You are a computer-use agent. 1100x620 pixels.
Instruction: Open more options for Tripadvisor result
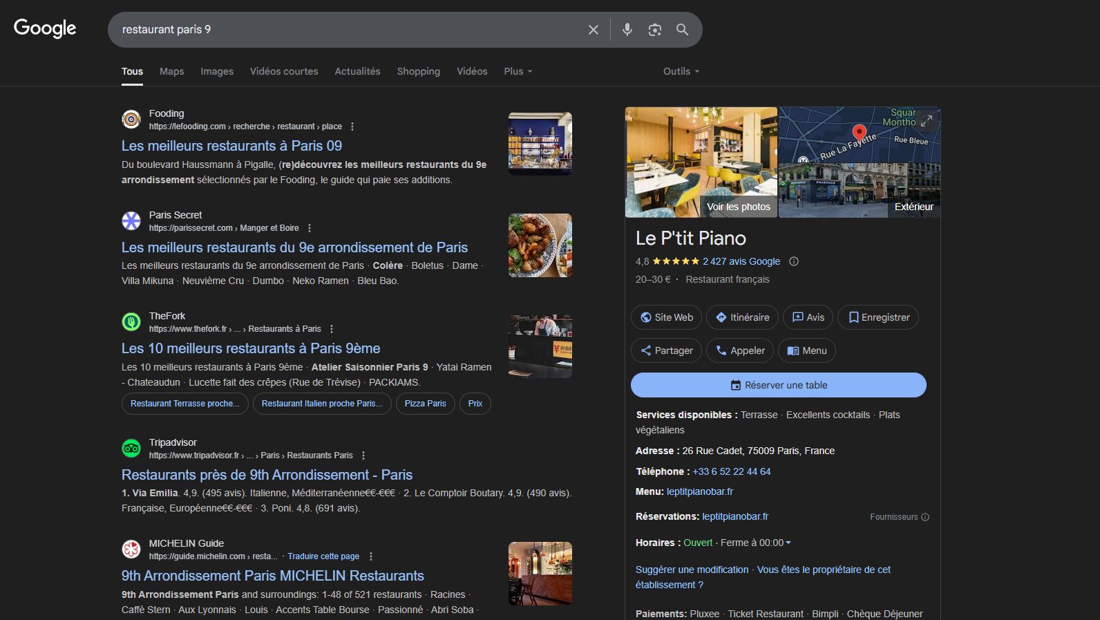click(x=363, y=455)
